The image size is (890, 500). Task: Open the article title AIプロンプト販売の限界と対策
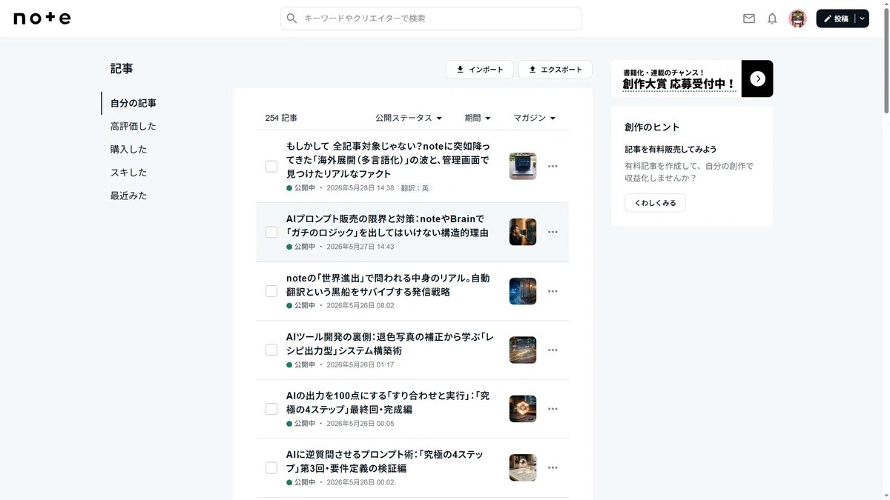[387, 226]
